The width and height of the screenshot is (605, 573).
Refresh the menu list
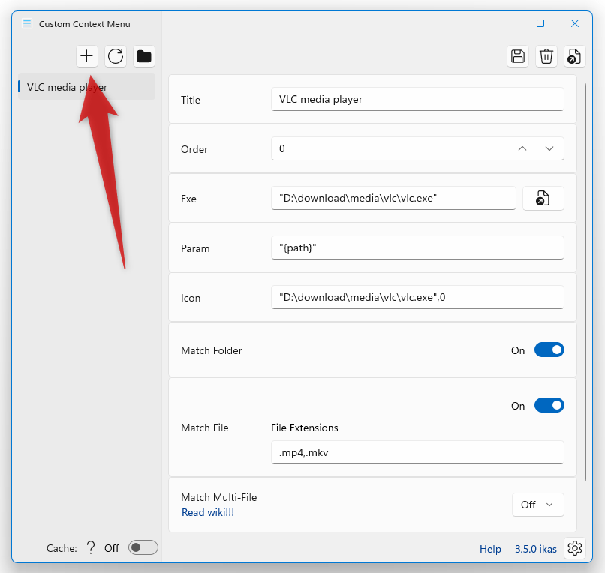point(116,56)
